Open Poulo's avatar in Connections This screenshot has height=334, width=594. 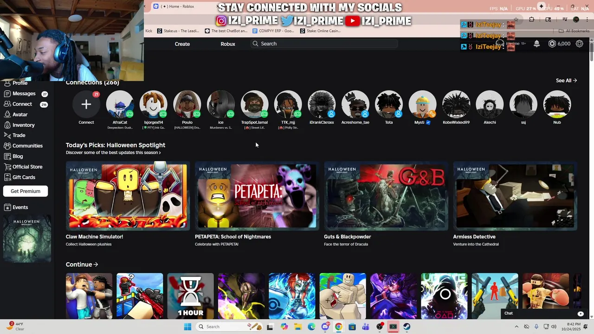point(187,104)
